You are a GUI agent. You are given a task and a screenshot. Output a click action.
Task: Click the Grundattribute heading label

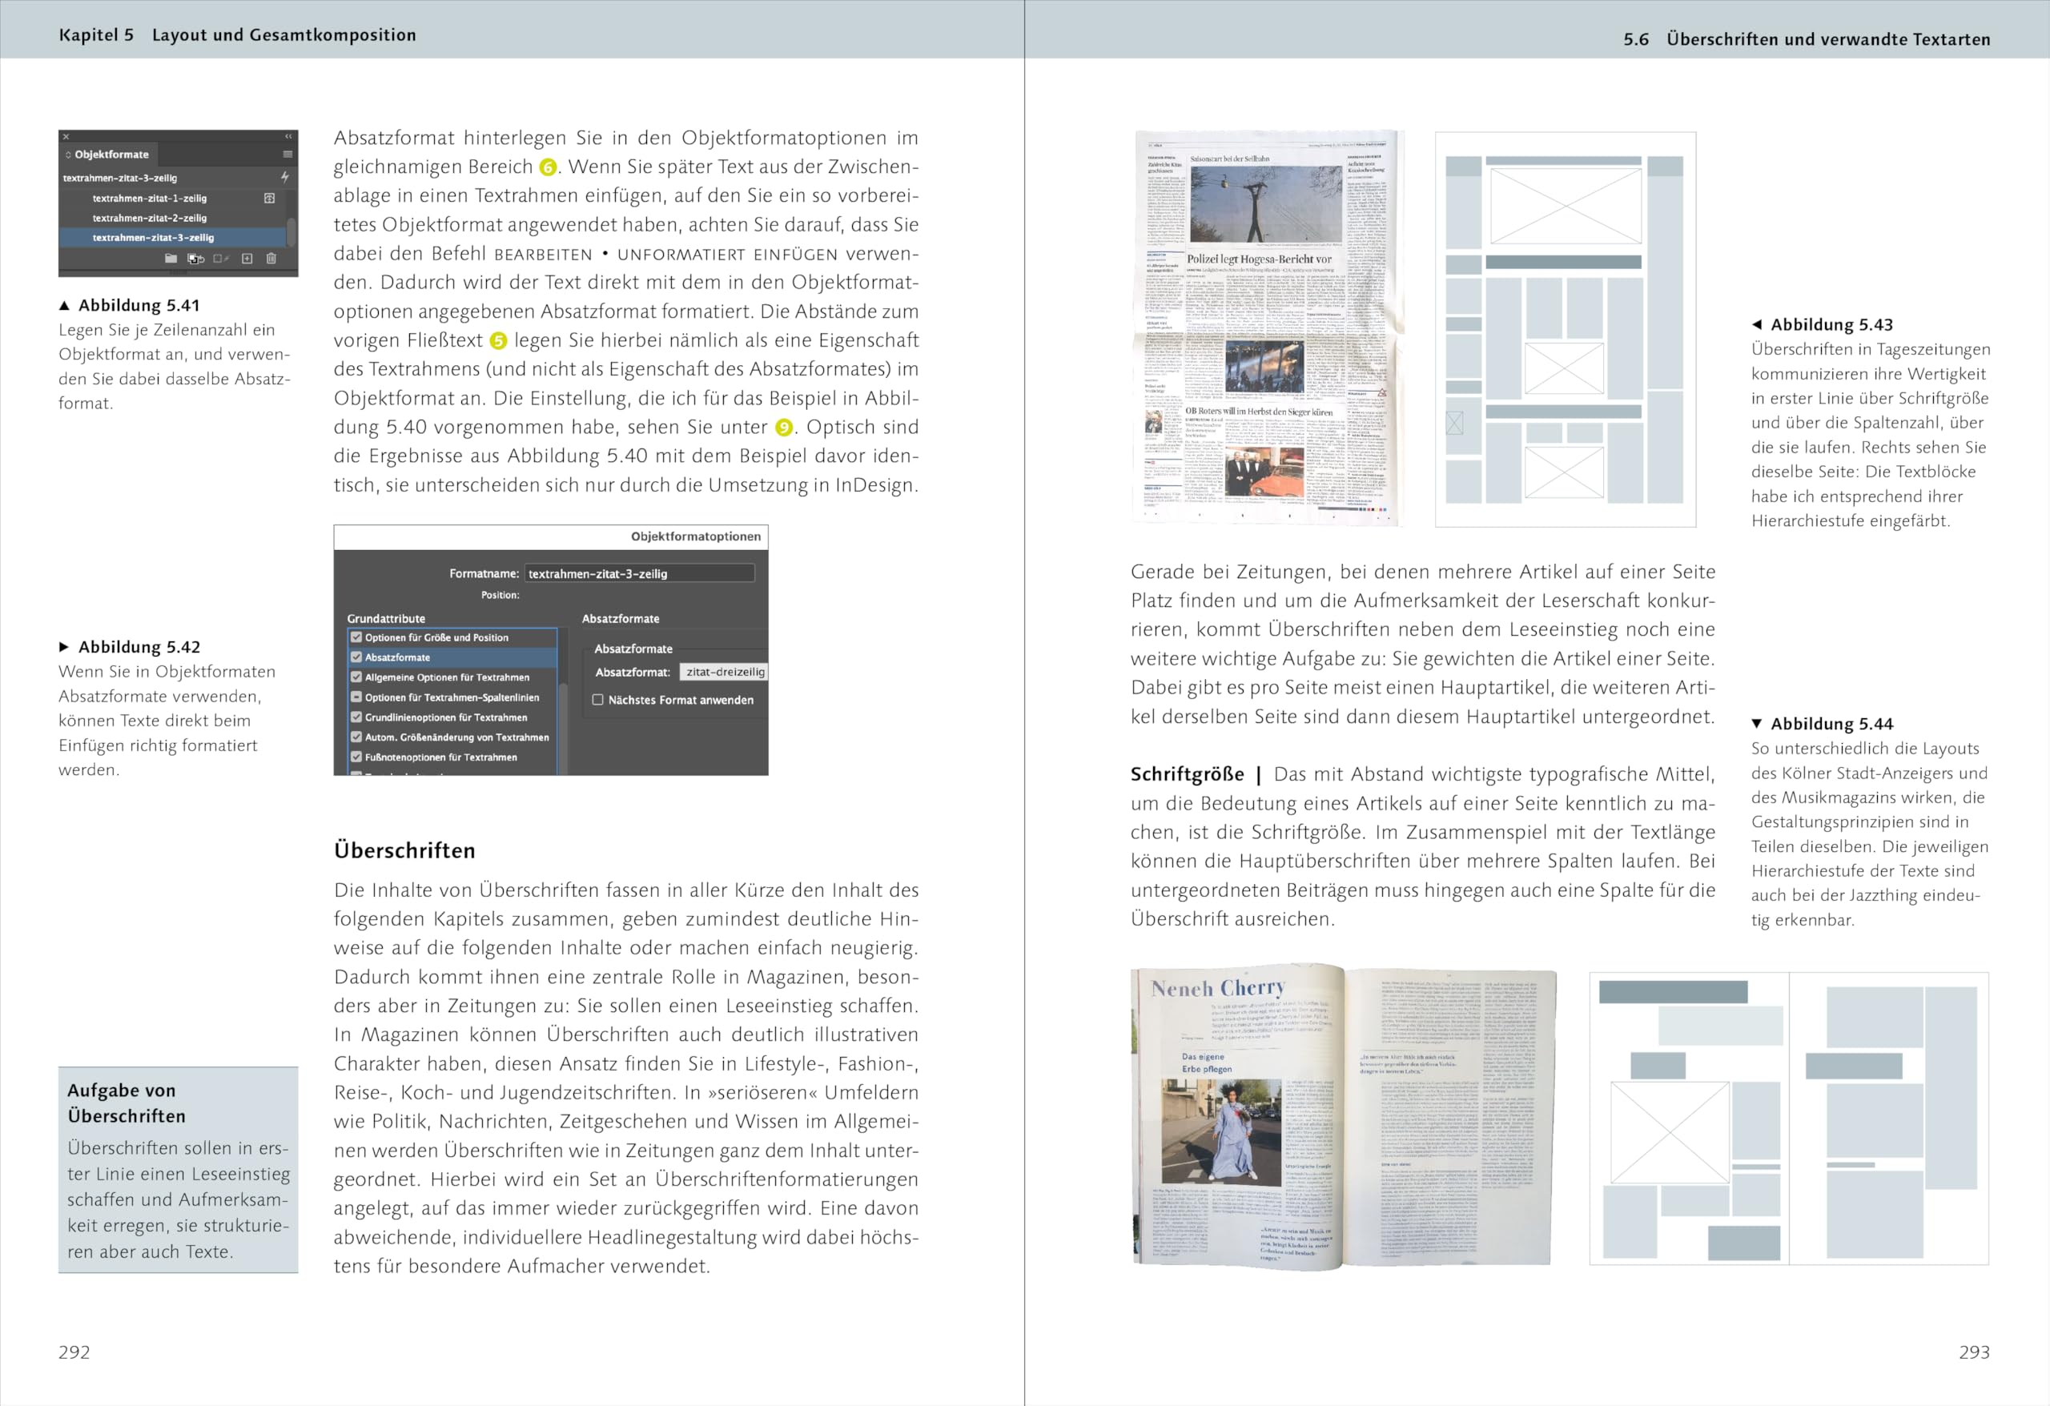pyautogui.click(x=385, y=618)
